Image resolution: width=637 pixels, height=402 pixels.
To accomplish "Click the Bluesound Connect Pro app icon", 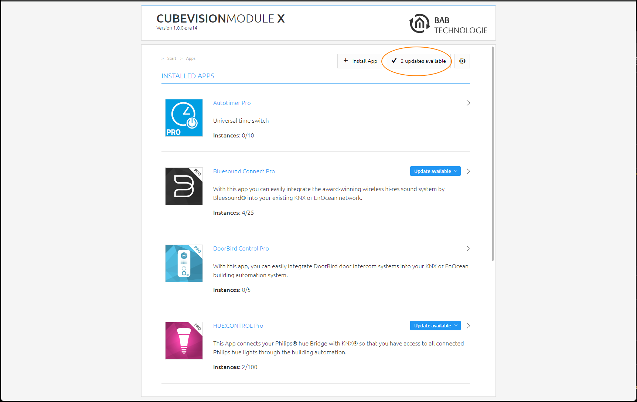I will pyautogui.click(x=184, y=186).
